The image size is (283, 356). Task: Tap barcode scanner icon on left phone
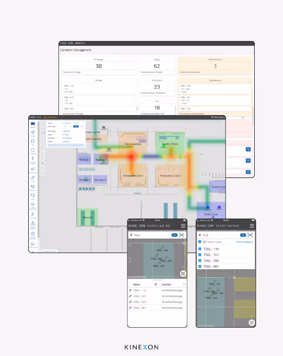pyautogui.click(x=182, y=235)
